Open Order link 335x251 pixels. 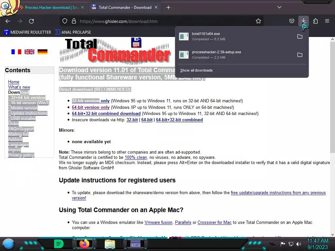point(13,124)
